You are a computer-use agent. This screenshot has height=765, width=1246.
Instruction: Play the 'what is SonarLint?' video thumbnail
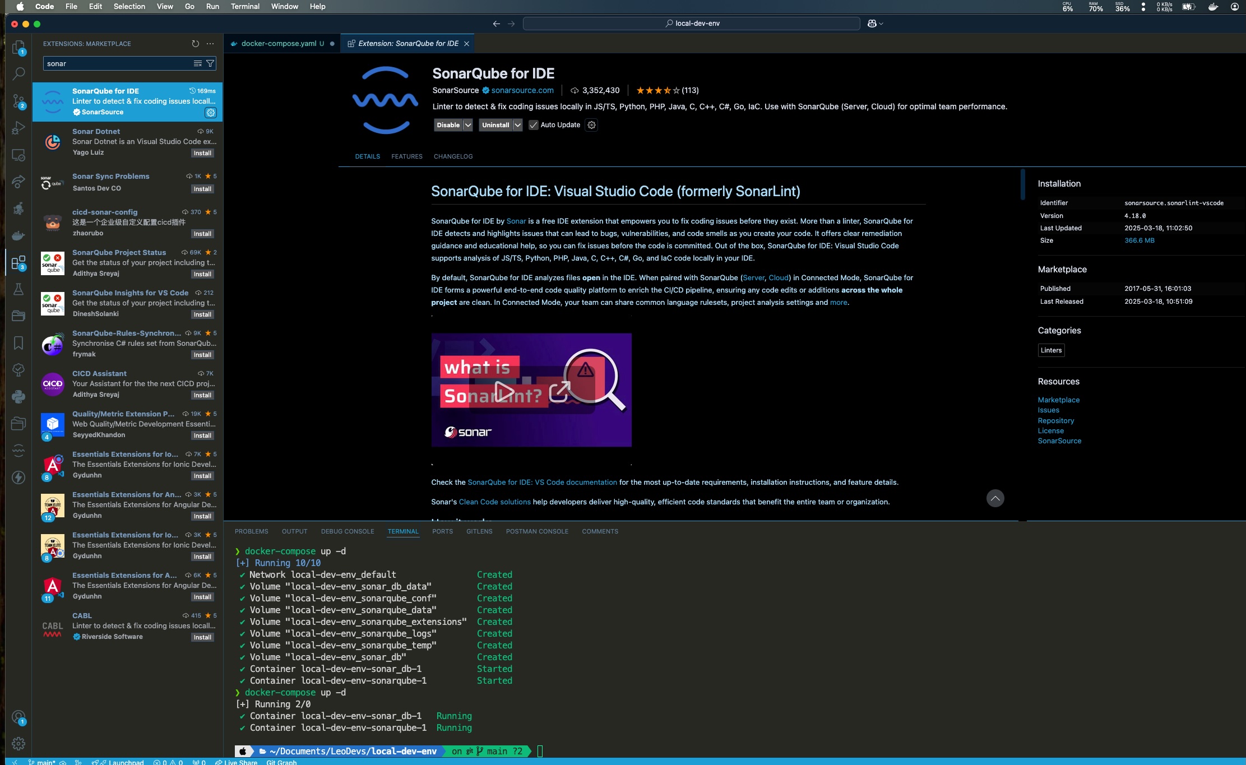click(x=504, y=391)
